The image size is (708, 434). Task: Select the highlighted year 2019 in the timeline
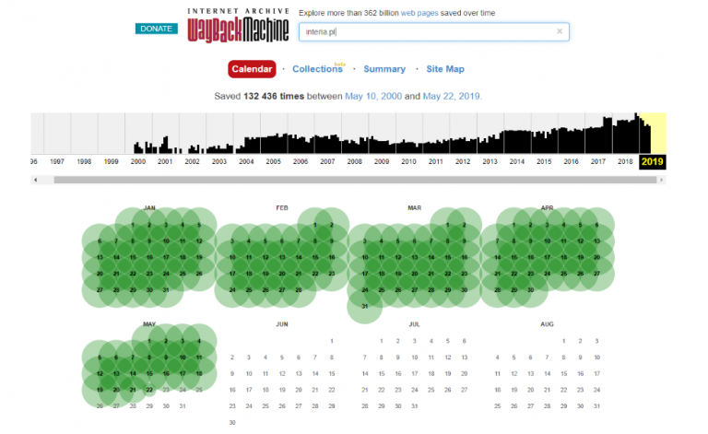653,162
